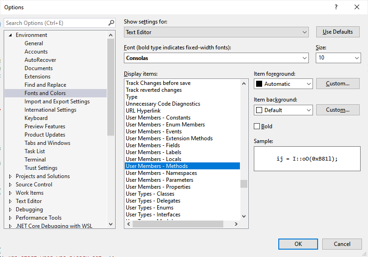Select 'User Members - Parameters' item
The width and height of the screenshot is (368, 257).
pyautogui.click(x=182, y=180)
